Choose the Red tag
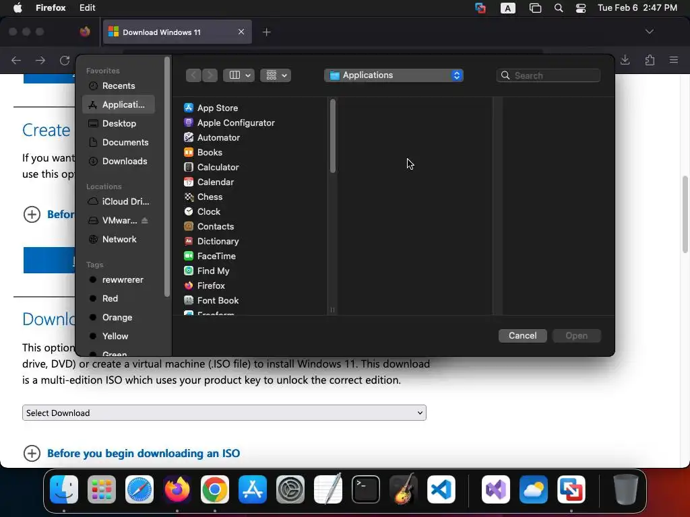 tap(118, 298)
